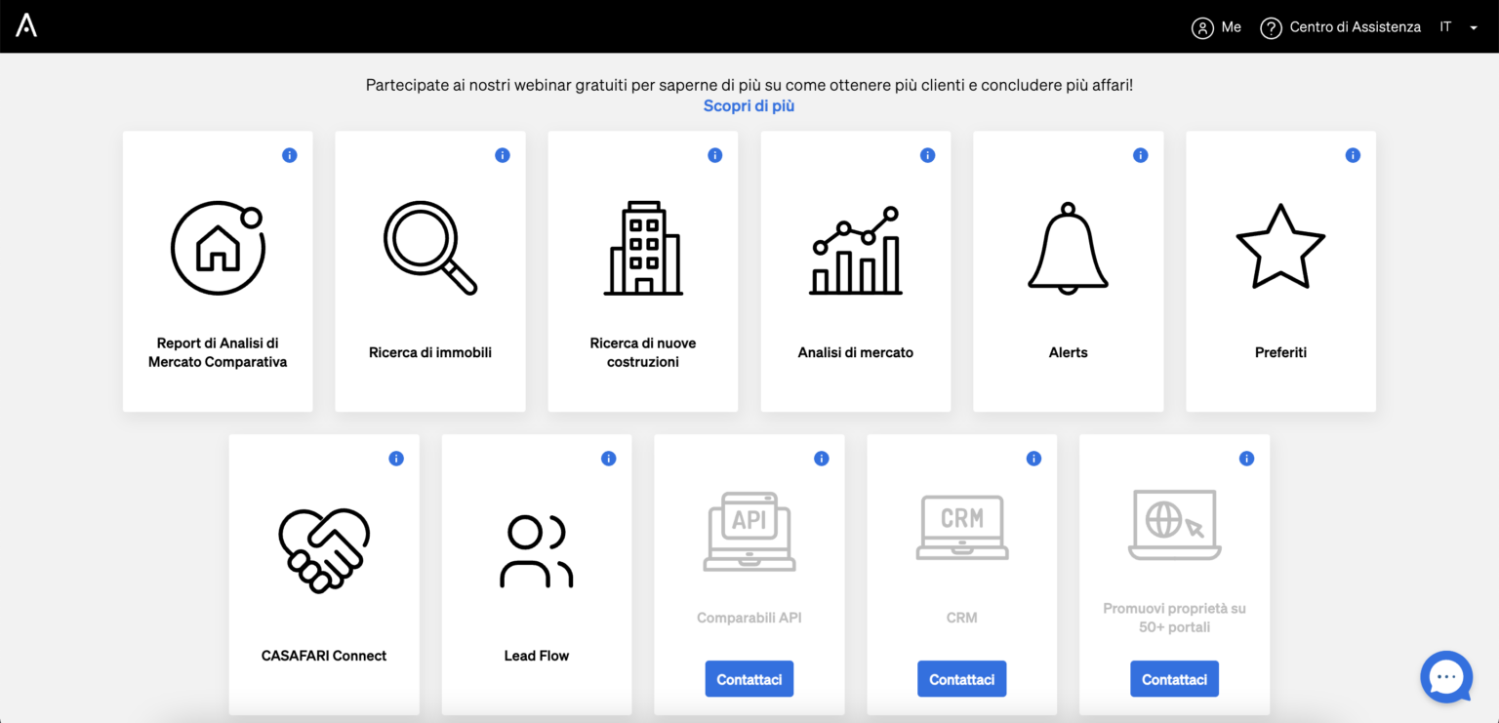This screenshot has height=723, width=1499.
Task: Click the Centro di Assistenza question-mark icon
Action: tap(1271, 27)
